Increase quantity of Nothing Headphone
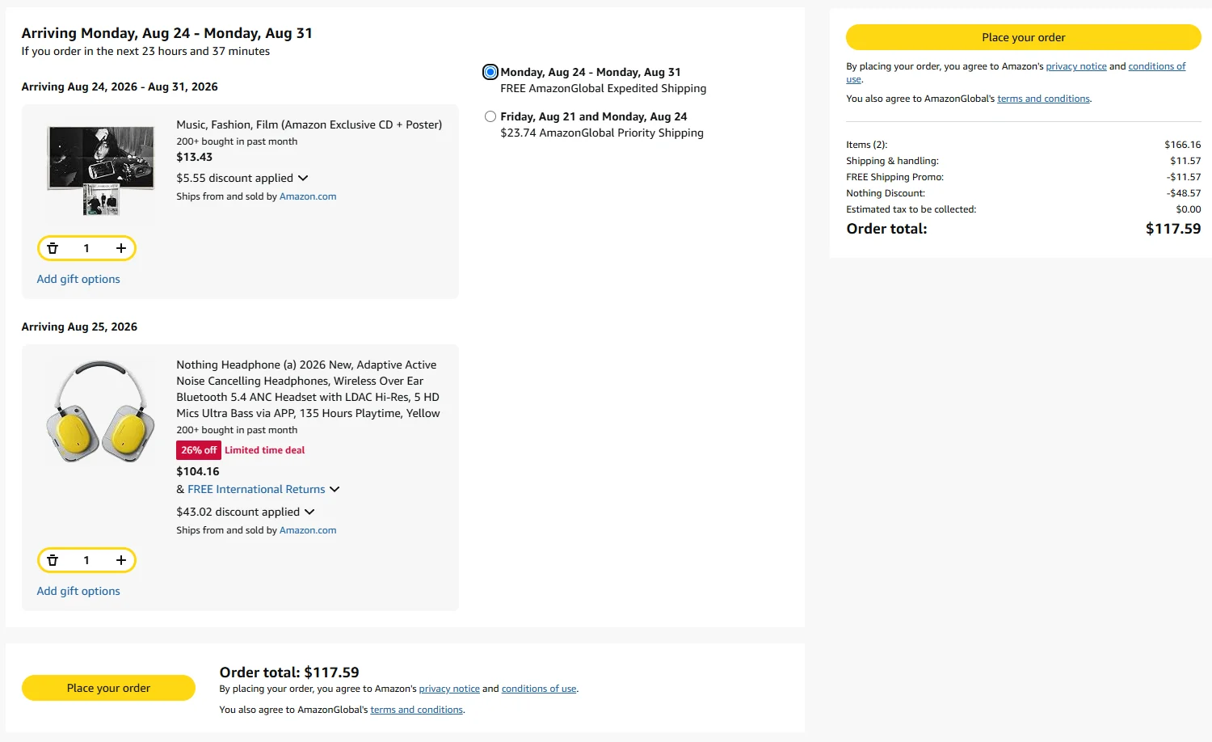Viewport: 1212px width, 742px height. click(121, 560)
